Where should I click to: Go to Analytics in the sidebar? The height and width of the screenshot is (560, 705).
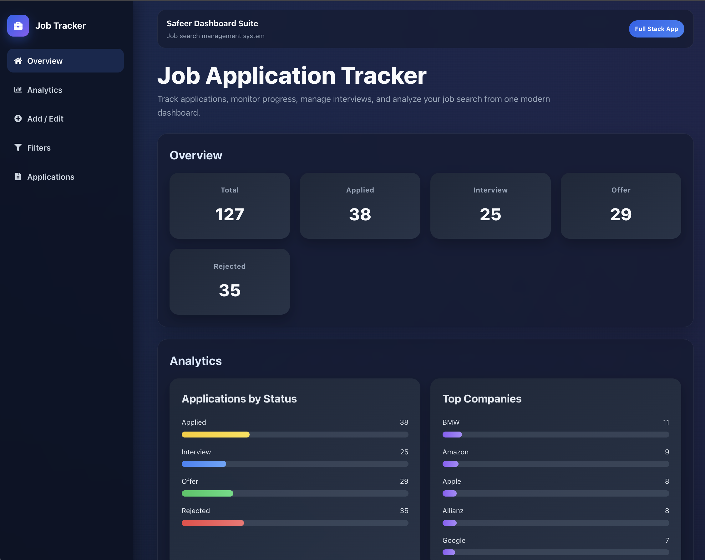coord(65,90)
